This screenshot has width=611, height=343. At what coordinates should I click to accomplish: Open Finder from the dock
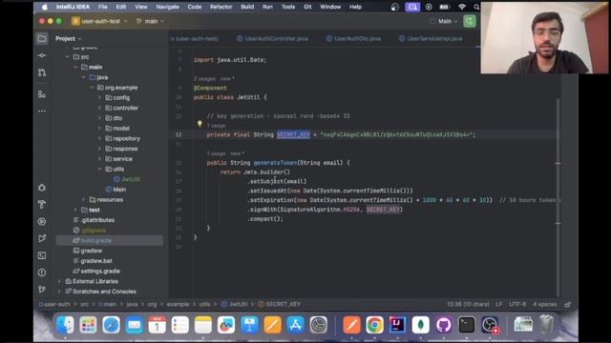(x=65, y=325)
